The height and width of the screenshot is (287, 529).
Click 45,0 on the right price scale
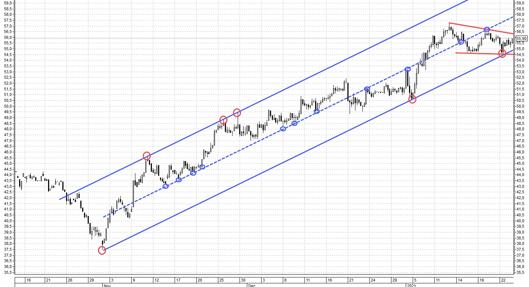(521, 163)
